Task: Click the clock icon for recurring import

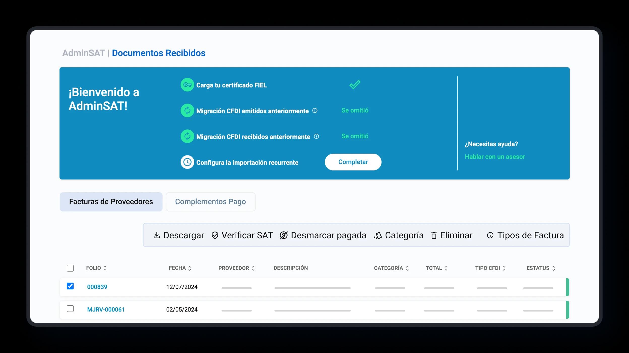Action: pyautogui.click(x=187, y=162)
